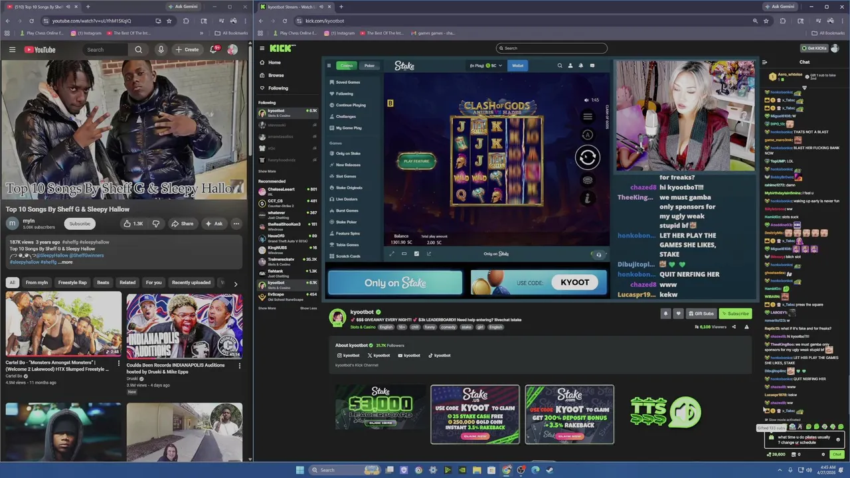
Task: Subscribe to the myln YouTube channel
Action: point(80,224)
